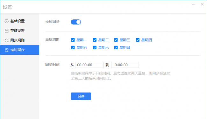The height and width of the screenshot is (119, 207).
Task: Click the 设置 window title
Action: tap(8, 7)
